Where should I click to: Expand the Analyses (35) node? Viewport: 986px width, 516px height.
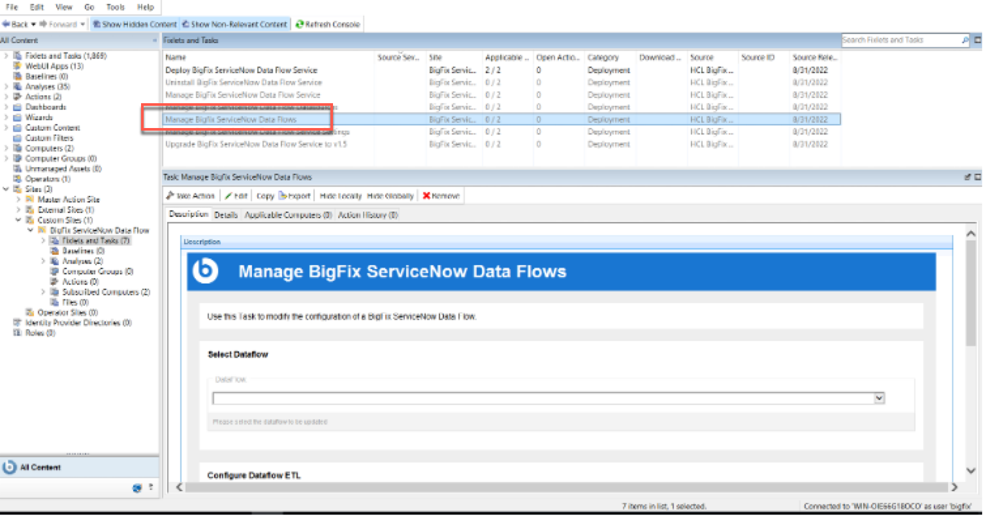(7, 86)
